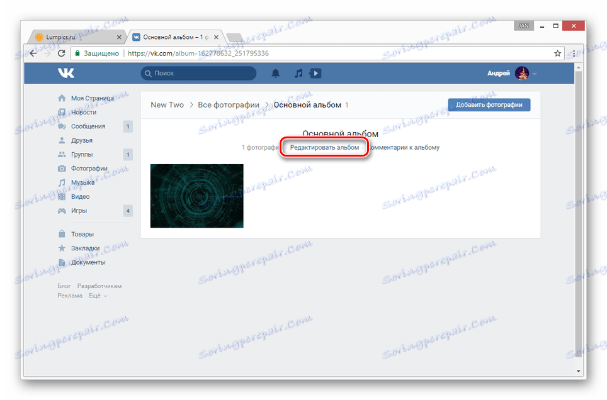607x400 pixels.
Task: Click the chat bubble icon beside Сообщения
Action: [62, 126]
